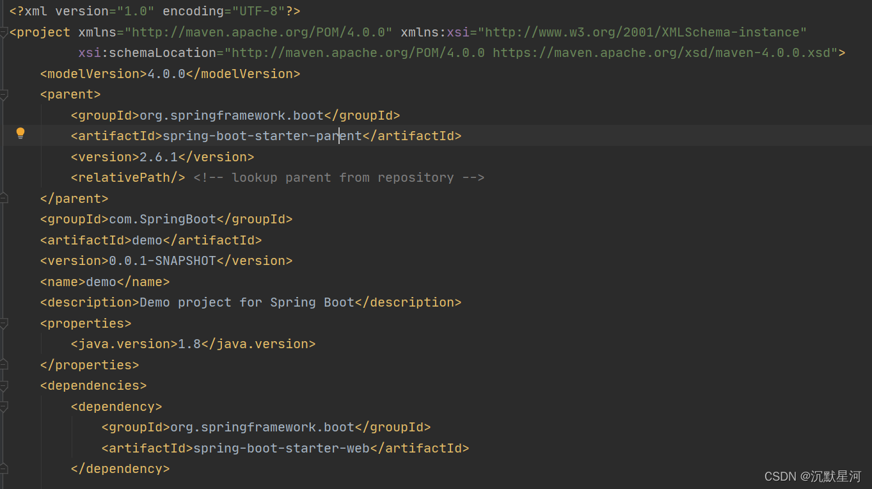Click the xml version "1.0" value
The height and width of the screenshot is (489, 872).
pos(136,12)
